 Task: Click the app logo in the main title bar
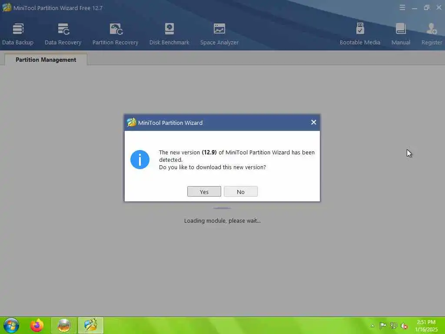pyautogui.click(x=7, y=7)
